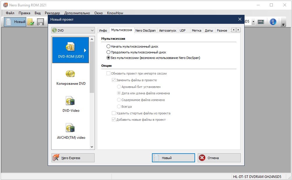Select DVD-Video compilation type
The height and width of the screenshot is (180, 292).
pyautogui.click(x=71, y=105)
